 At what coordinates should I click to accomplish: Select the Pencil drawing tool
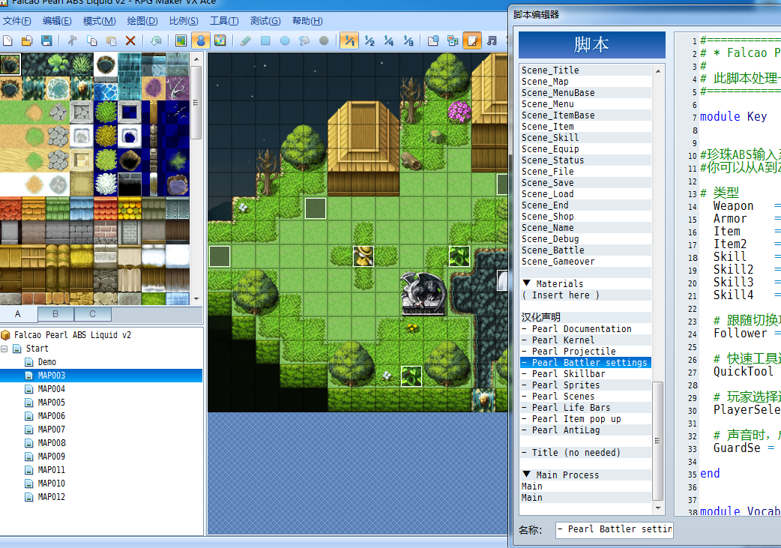(x=246, y=40)
